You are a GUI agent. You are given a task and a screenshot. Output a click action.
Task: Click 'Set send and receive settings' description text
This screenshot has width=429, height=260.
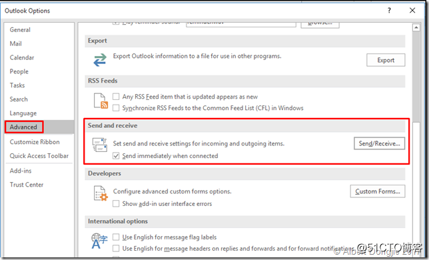(x=199, y=144)
